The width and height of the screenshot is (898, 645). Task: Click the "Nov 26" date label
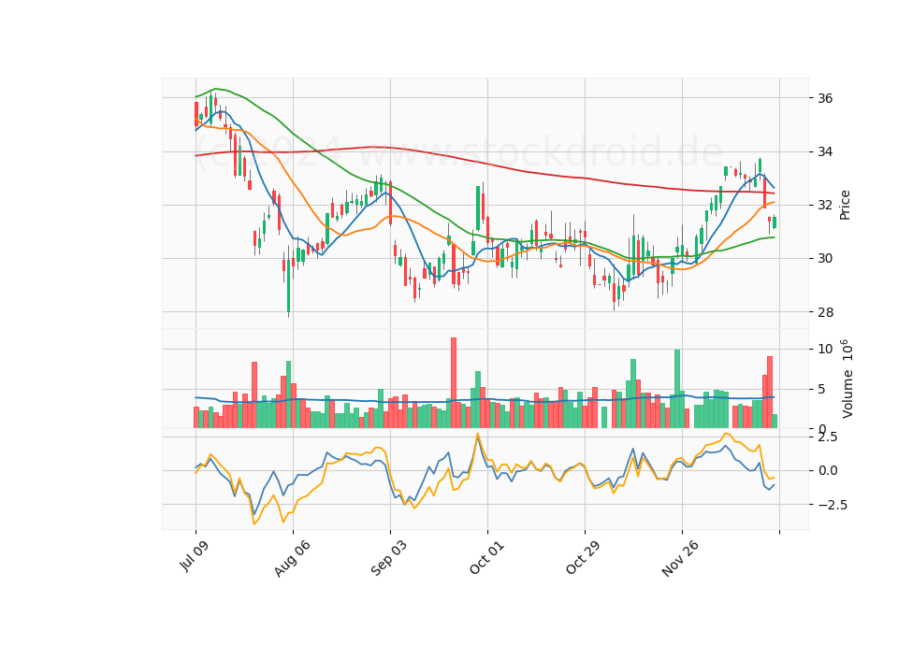click(x=680, y=557)
